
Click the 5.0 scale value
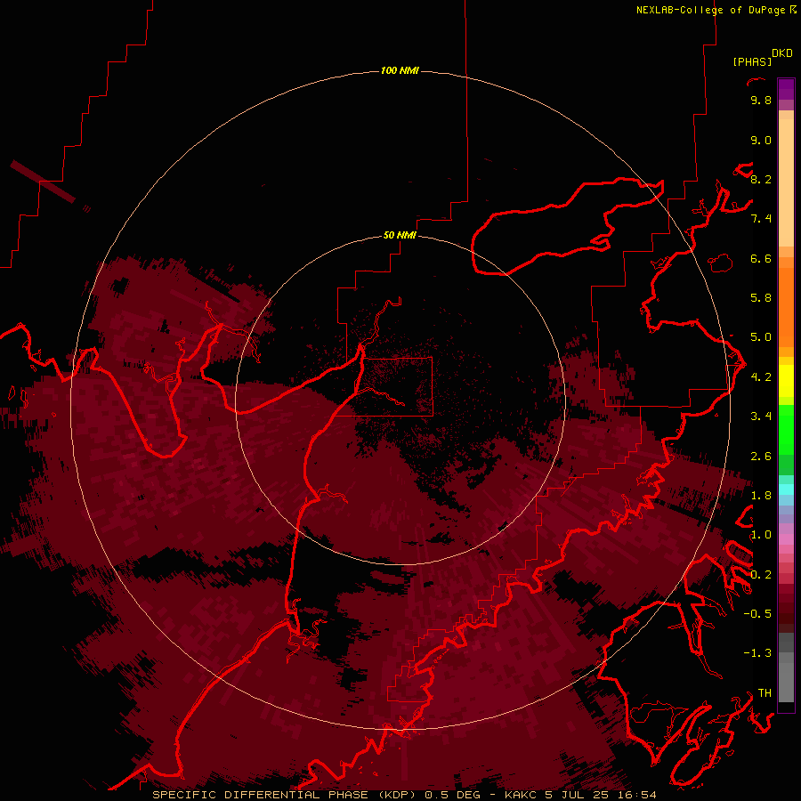[761, 337]
